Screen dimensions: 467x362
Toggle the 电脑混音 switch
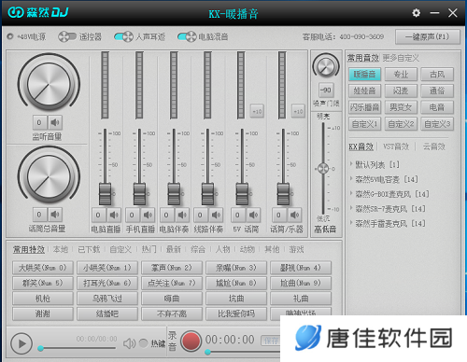pos(187,36)
